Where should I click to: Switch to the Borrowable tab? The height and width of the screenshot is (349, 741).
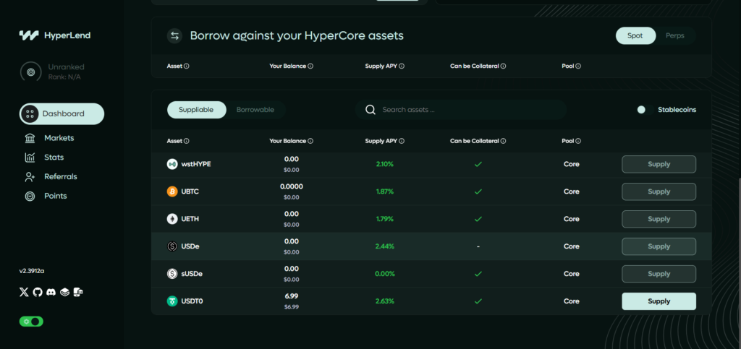coord(255,110)
